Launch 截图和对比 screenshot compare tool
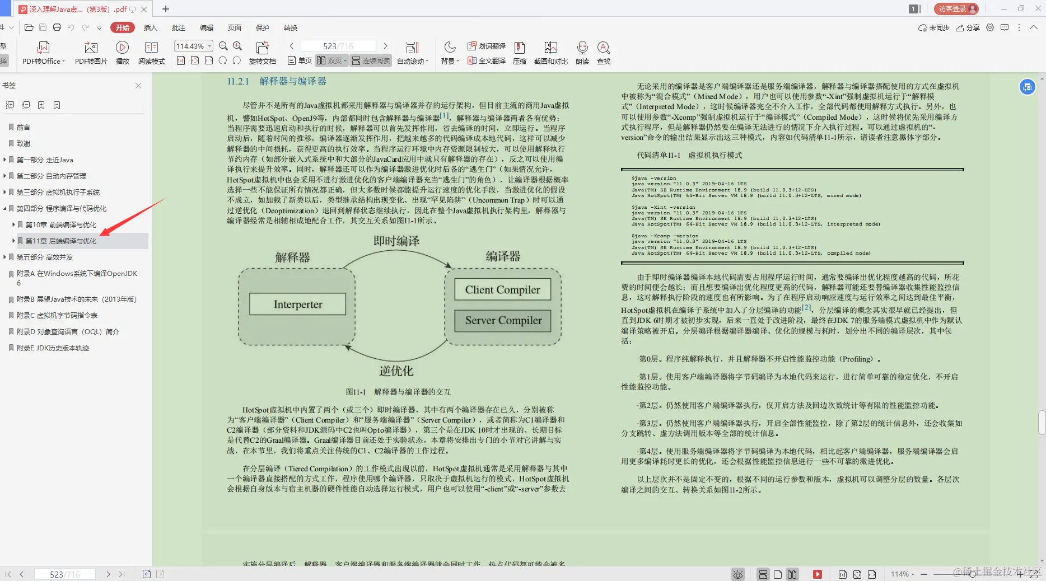This screenshot has width=1046, height=581. coord(550,52)
